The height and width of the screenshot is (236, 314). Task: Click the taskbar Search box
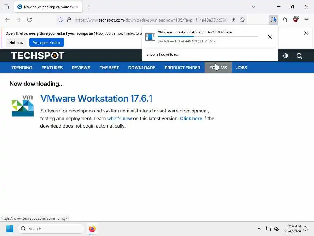pos(51,229)
